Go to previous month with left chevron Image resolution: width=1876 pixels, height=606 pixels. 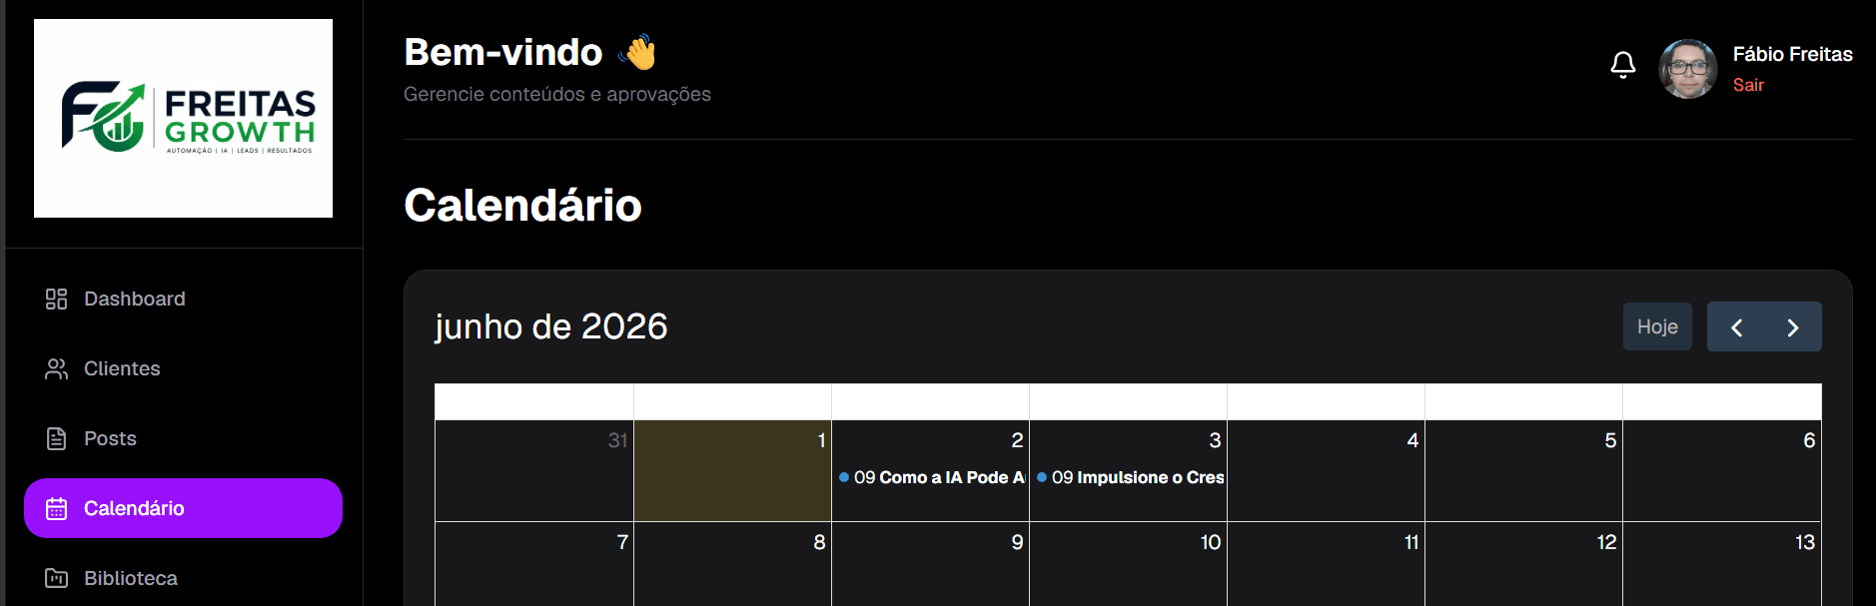click(x=1736, y=327)
